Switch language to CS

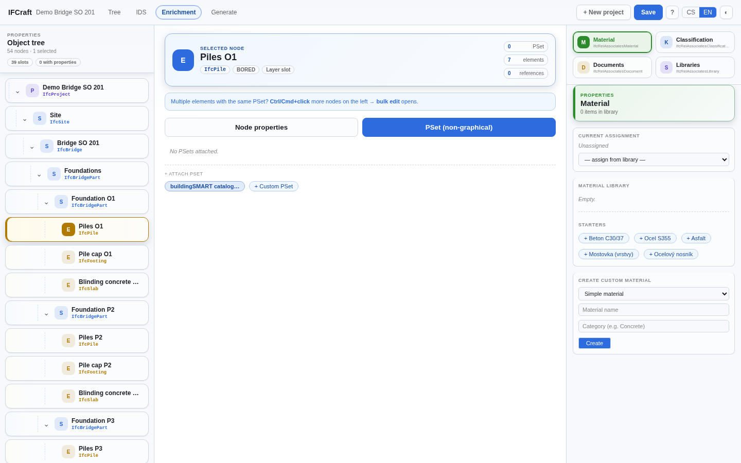tap(691, 12)
